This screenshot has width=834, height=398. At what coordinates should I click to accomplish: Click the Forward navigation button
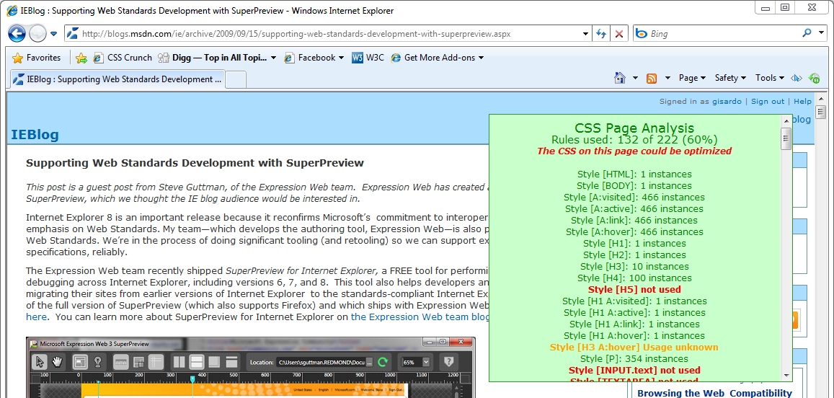click(37, 34)
